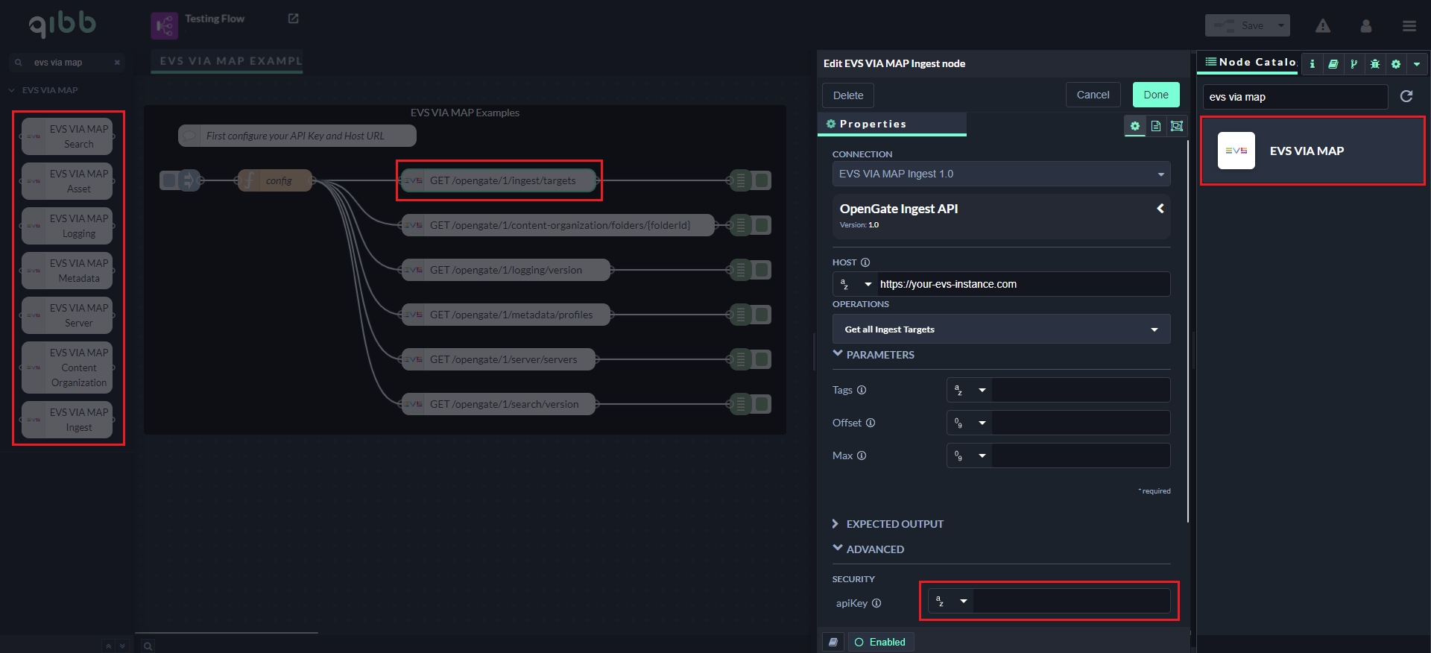Viewport: 1431px width, 653px height.
Task: Collapse the OpenGate Ingest API info arrow
Action: [1160, 209]
